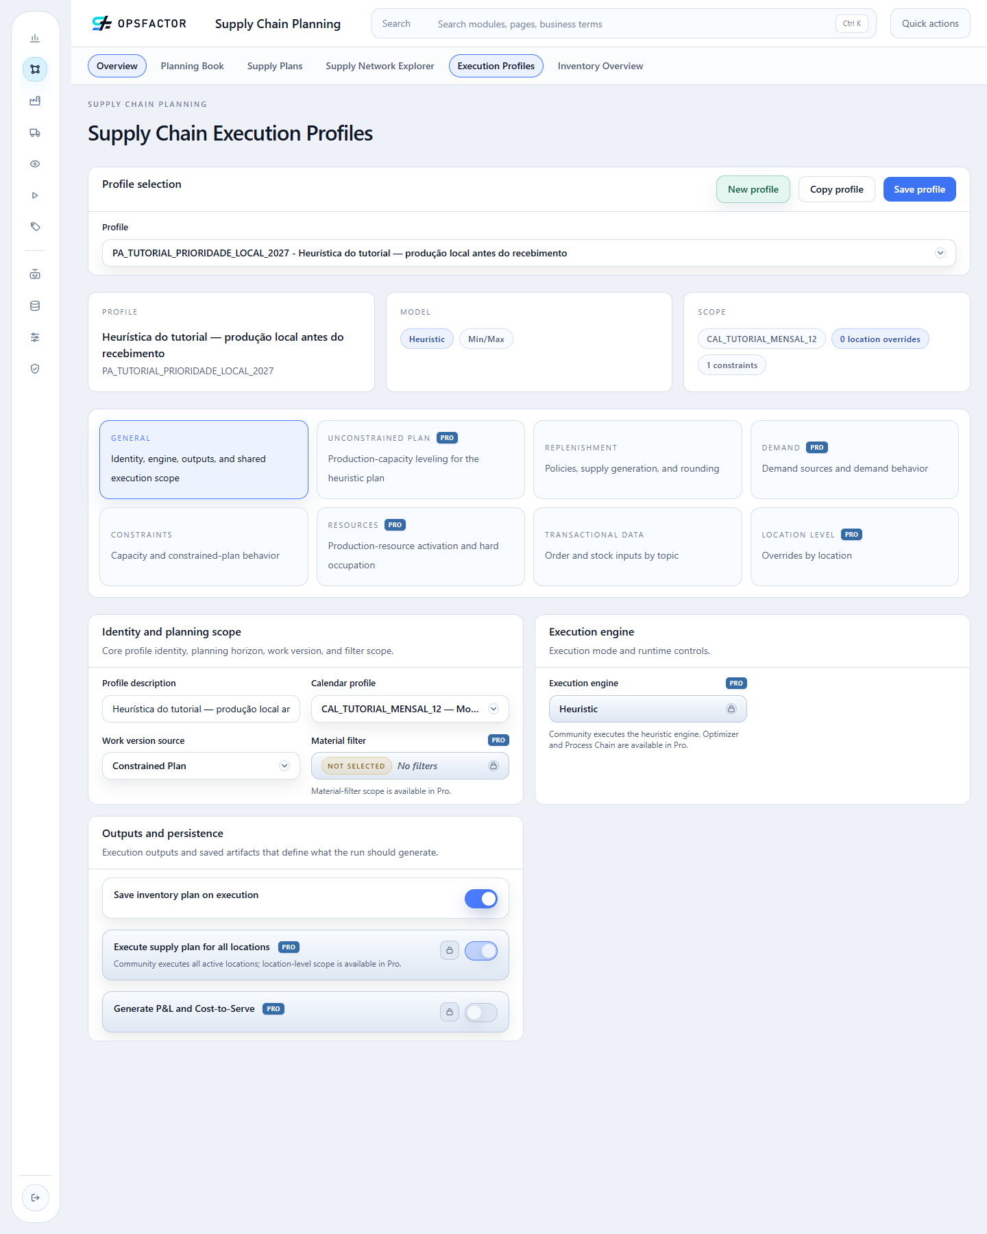Click PRO badge on Location Level card
This screenshot has height=1234, width=987.
coord(851,535)
